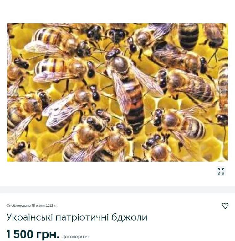Open the photo in fullscreen view
The height and width of the screenshot is (241, 235).
(221, 171)
